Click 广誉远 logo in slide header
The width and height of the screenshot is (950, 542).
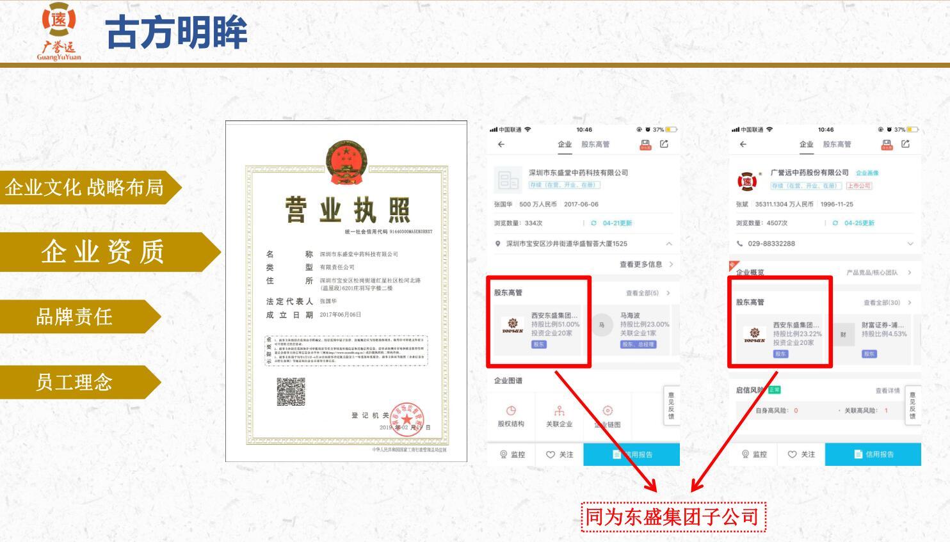click(59, 31)
